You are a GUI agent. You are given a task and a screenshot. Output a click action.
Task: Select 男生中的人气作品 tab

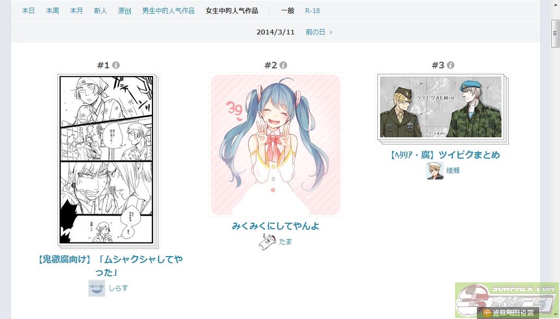click(x=168, y=11)
